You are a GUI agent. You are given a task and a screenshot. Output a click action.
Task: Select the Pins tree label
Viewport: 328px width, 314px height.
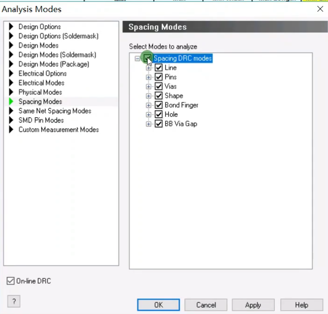tap(171, 77)
